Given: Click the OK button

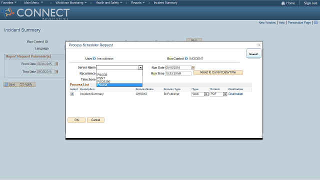Looking at the screenshot, I should (x=76, y=120).
